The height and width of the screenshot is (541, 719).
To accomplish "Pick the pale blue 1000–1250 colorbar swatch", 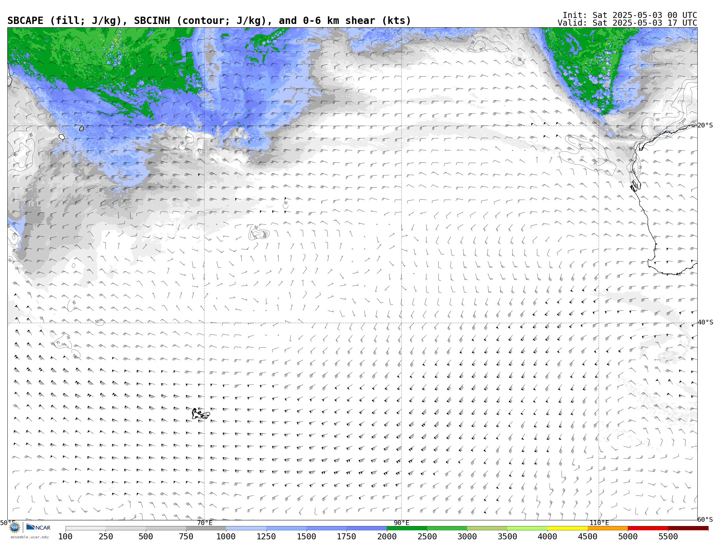I will coord(246,528).
